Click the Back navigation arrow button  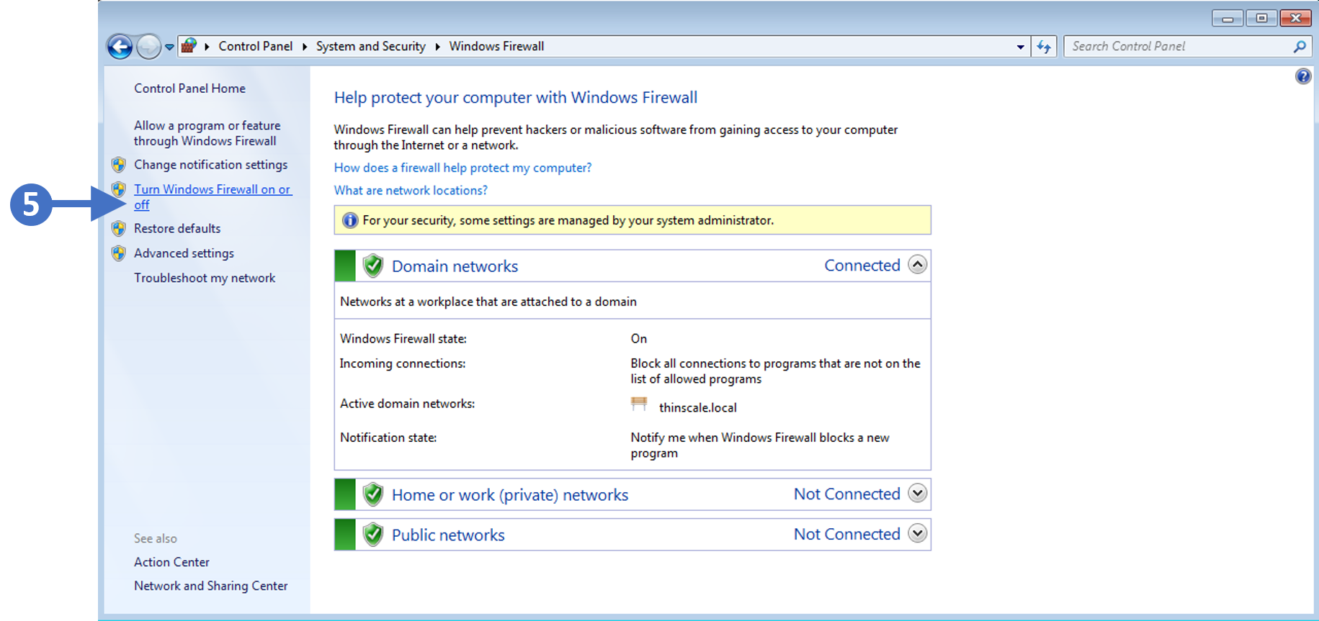tap(120, 47)
